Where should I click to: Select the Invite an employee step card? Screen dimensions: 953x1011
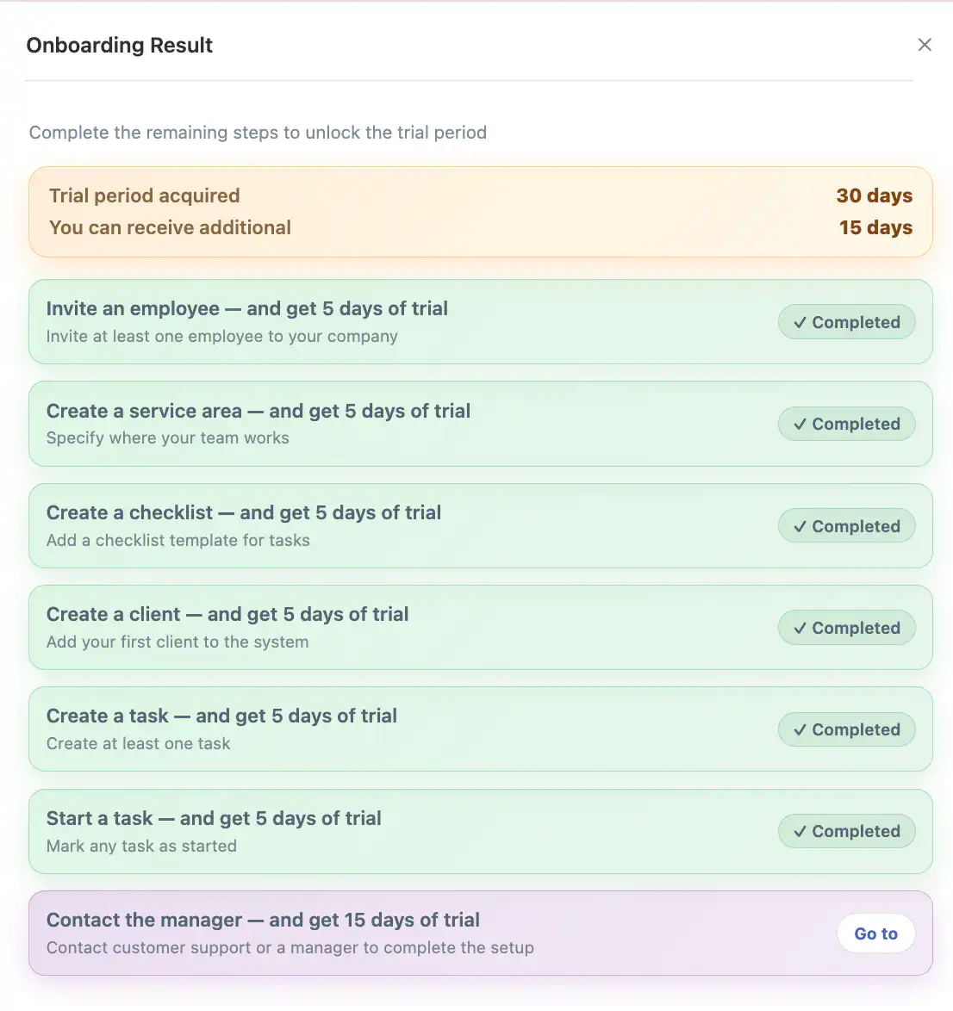[x=480, y=322]
